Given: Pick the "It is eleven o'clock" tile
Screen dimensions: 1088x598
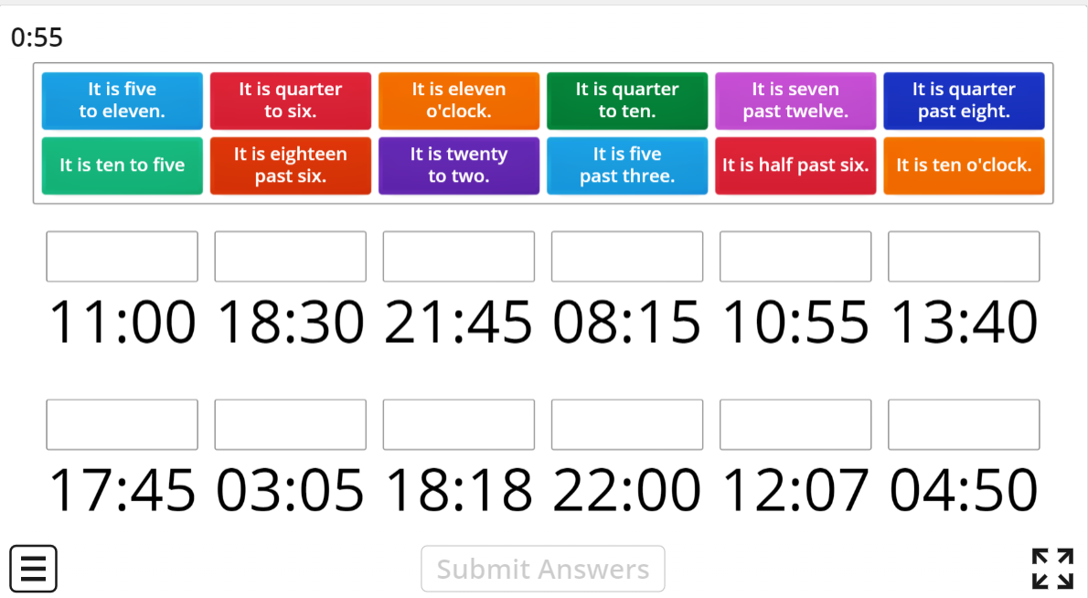Looking at the screenshot, I should tap(458, 101).
